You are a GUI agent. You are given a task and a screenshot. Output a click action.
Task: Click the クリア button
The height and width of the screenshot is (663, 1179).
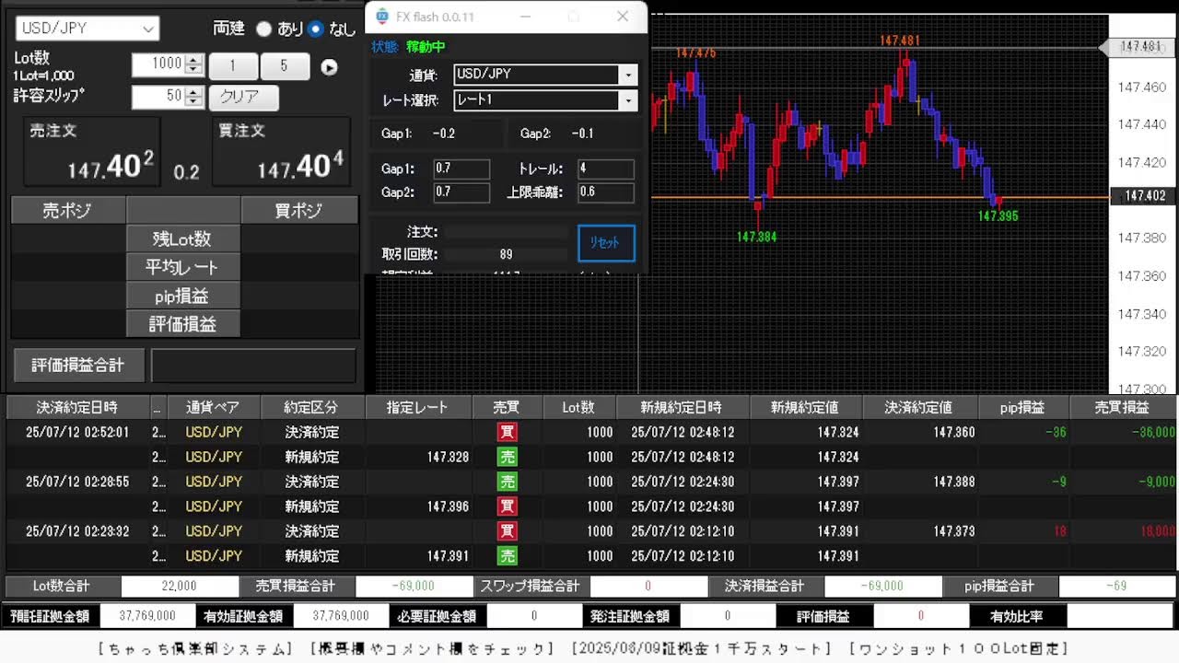243,97
